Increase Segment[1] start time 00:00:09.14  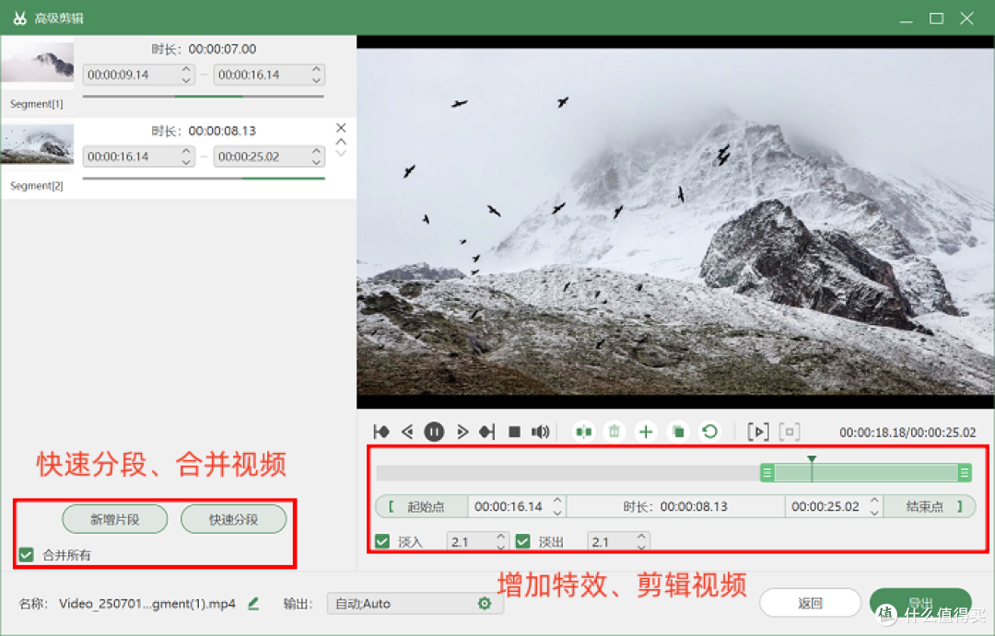(x=186, y=68)
